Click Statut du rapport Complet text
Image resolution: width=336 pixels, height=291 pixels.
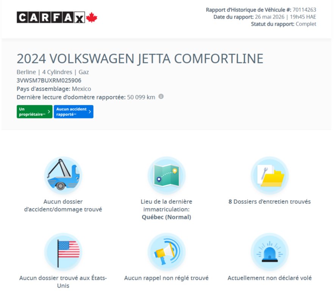tap(283, 24)
